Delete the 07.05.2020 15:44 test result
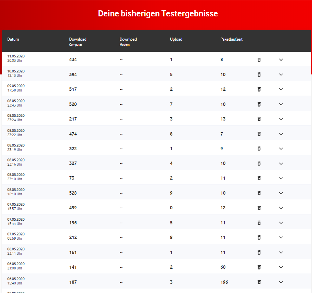 click(x=259, y=223)
